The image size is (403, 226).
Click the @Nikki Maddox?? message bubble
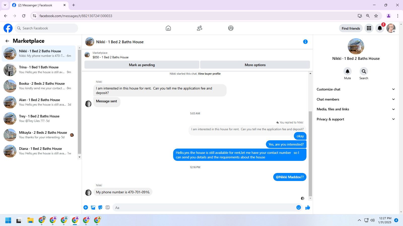pyautogui.click(x=290, y=177)
